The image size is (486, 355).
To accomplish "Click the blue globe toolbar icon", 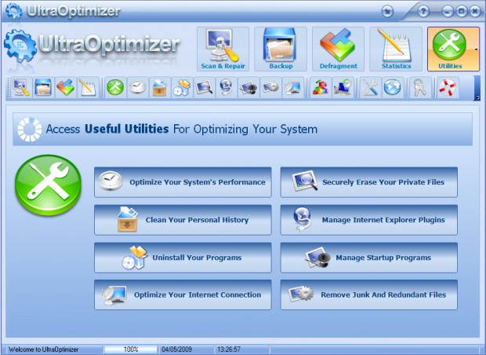I will click(x=393, y=87).
